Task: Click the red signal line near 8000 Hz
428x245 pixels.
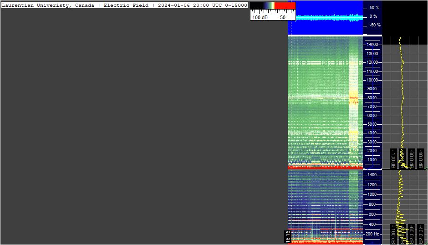Action: [354, 98]
